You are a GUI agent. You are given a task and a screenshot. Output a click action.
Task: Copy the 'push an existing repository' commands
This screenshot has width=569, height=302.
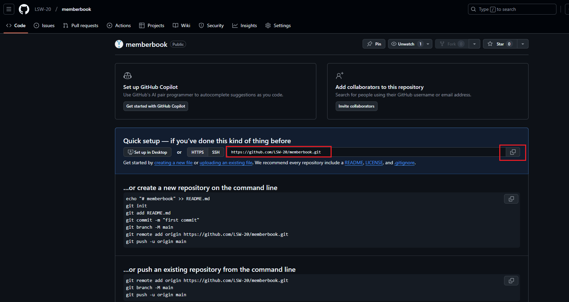511,281
